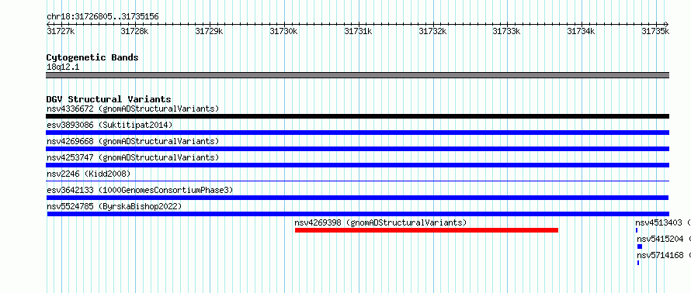Click the 31727k ruler label
Screen dimensions: 691x293
(x=61, y=31)
